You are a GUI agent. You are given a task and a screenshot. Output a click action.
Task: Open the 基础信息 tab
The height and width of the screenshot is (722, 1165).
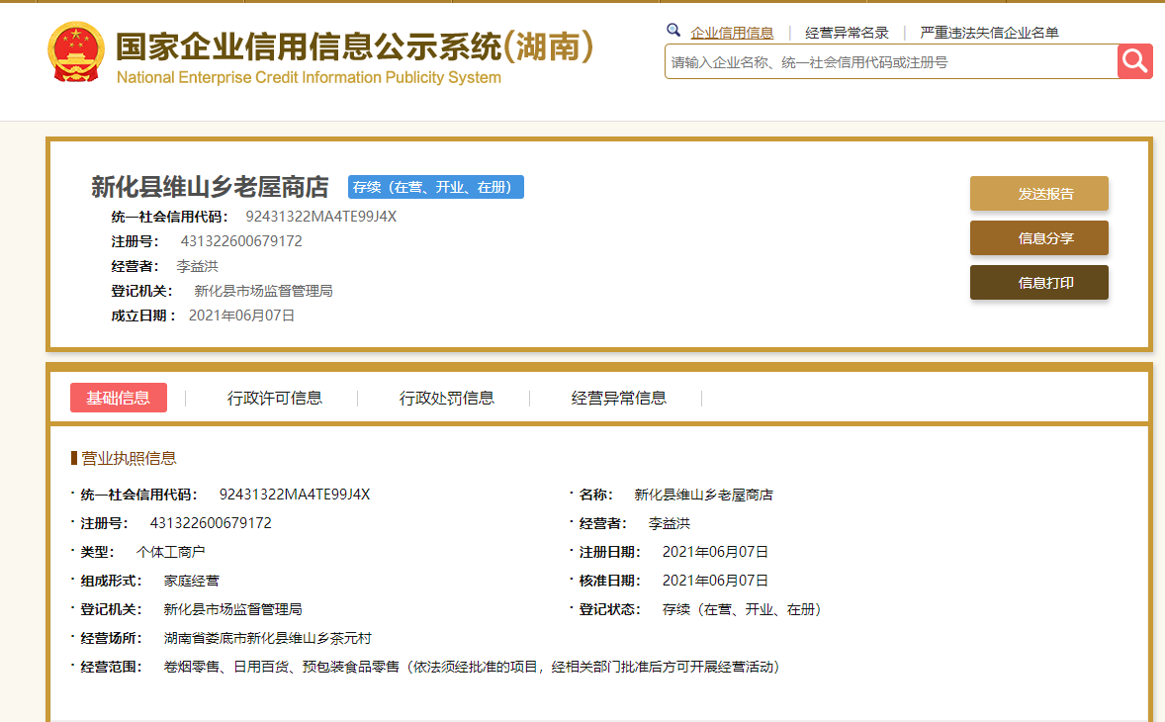point(118,399)
